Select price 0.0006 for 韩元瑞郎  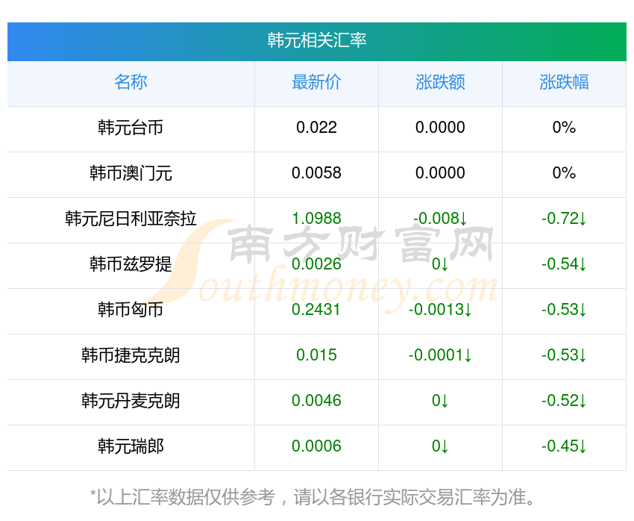click(316, 446)
